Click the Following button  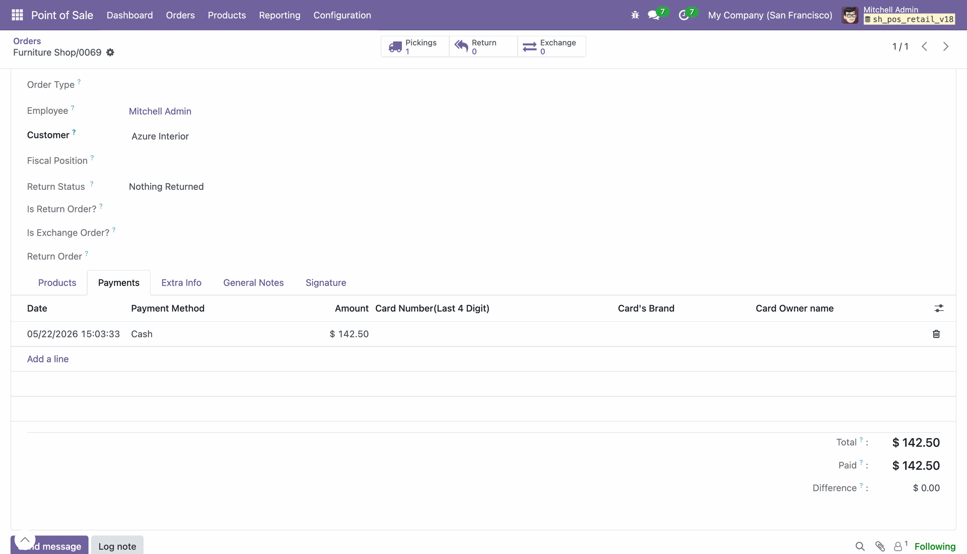click(935, 546)
